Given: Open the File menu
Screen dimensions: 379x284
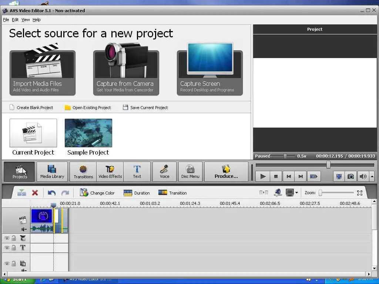Looking at the screenshot, I should click(x=6, y=20).
